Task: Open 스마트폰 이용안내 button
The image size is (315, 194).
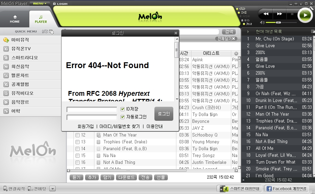Action: 240,189
